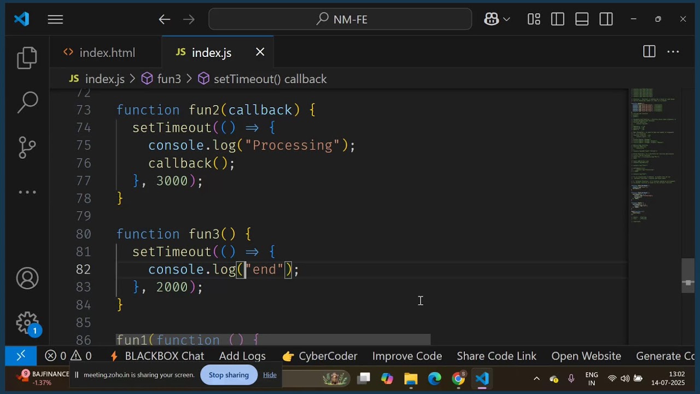Click the vertical scrollbar thumb

tap(688, 276)
